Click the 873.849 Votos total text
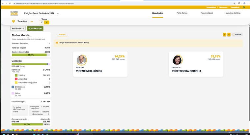250x135 pixels. click(x=18, y=66)
